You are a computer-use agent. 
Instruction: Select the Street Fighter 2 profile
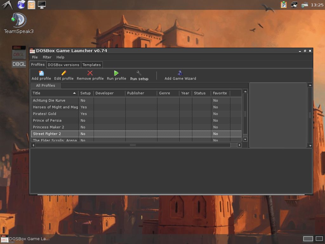[x=136, y=134]
